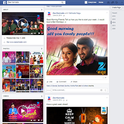124x124 pixels.
Task: Open the small dropdown below the post image
Action: [106, 78]
